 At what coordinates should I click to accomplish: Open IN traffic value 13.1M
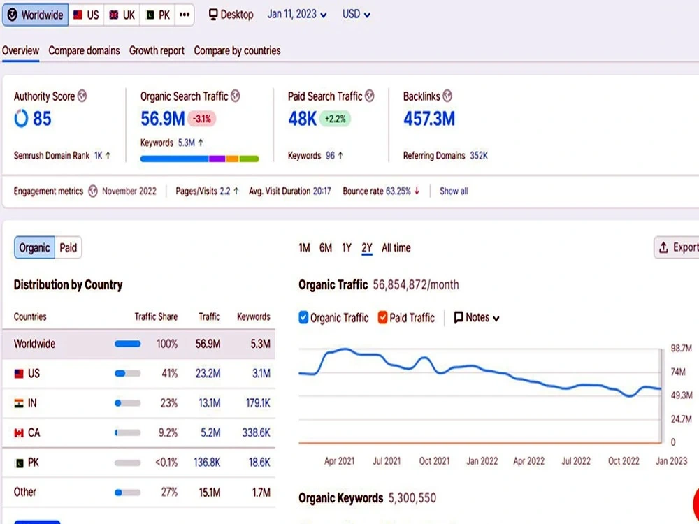tap(209, 403)
